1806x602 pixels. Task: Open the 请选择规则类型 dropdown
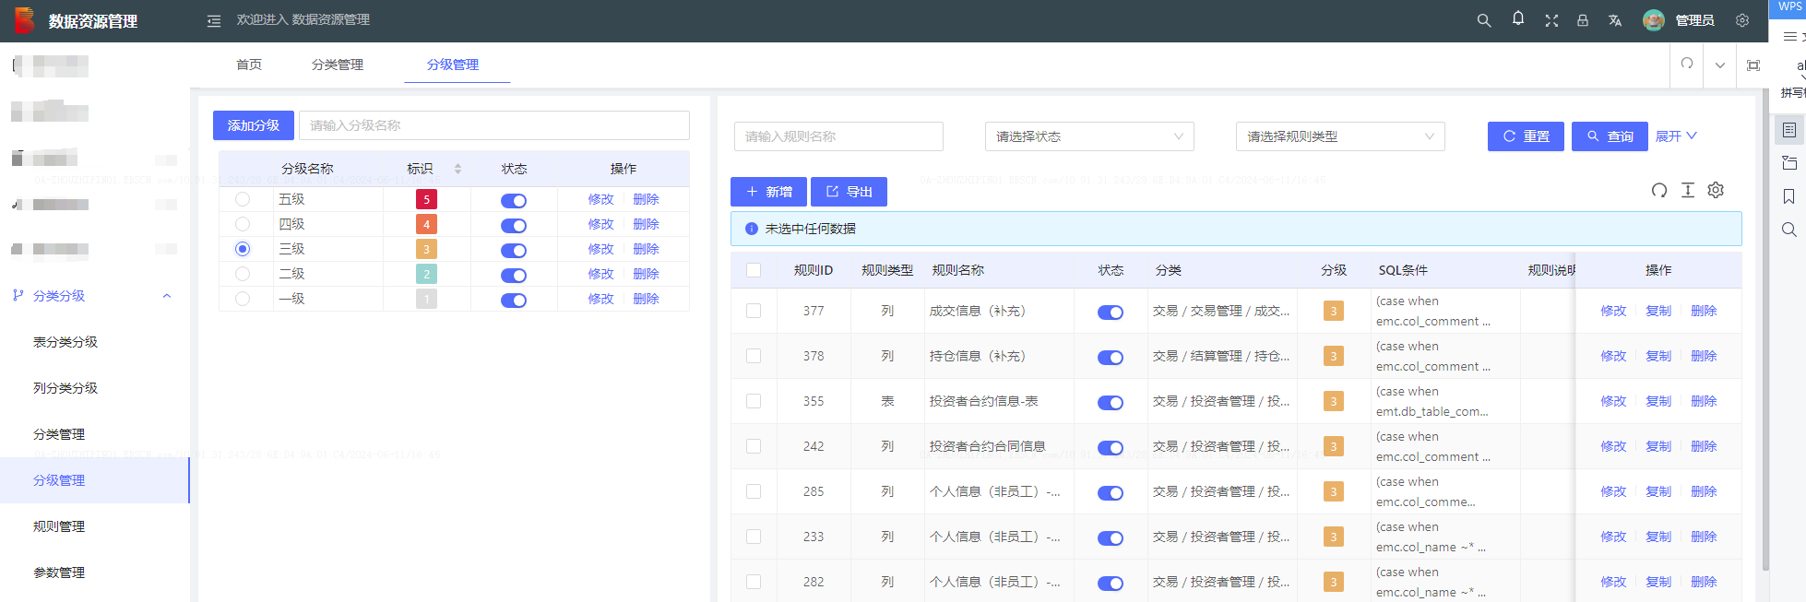click(1340, 136)
